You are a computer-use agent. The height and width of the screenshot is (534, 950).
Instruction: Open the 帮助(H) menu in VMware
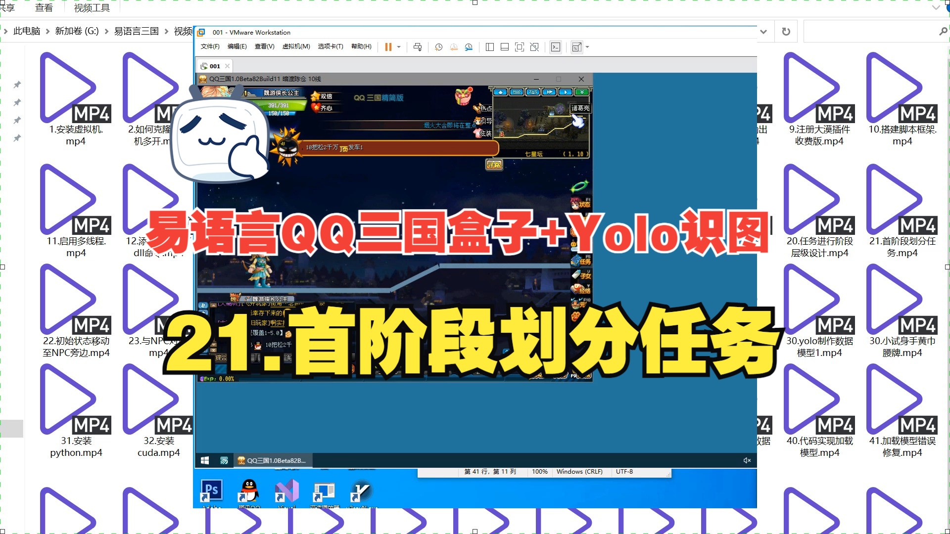[x=361, y=46]
